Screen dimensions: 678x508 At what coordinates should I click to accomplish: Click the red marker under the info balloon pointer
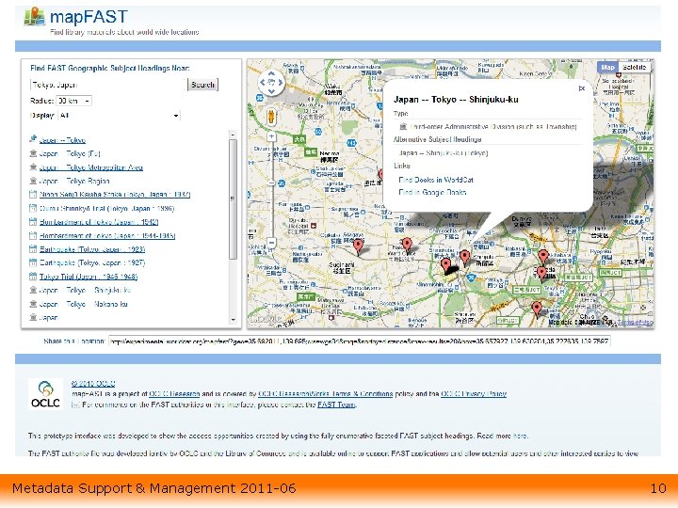(465, 258)
